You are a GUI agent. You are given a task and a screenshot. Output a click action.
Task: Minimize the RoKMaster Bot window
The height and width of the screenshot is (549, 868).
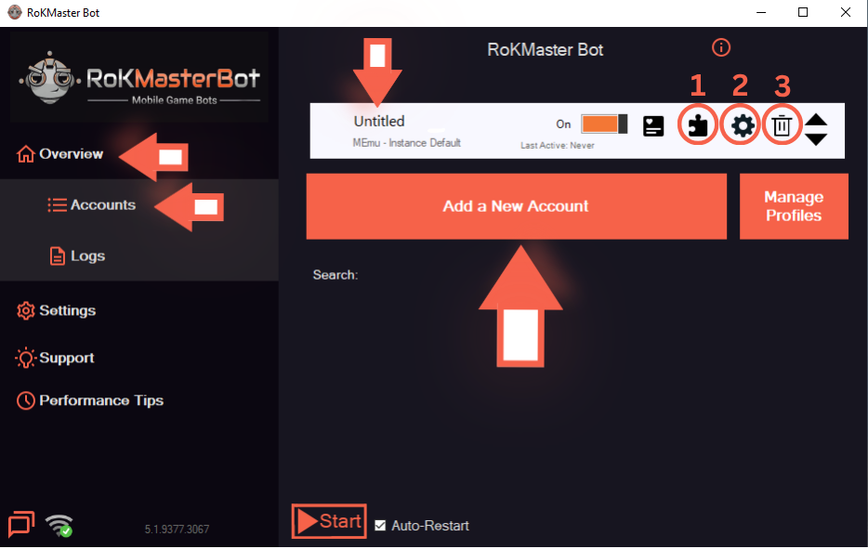(761, 12)
